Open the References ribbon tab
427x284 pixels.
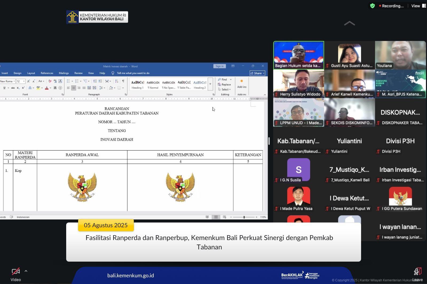tap(47, 73)
